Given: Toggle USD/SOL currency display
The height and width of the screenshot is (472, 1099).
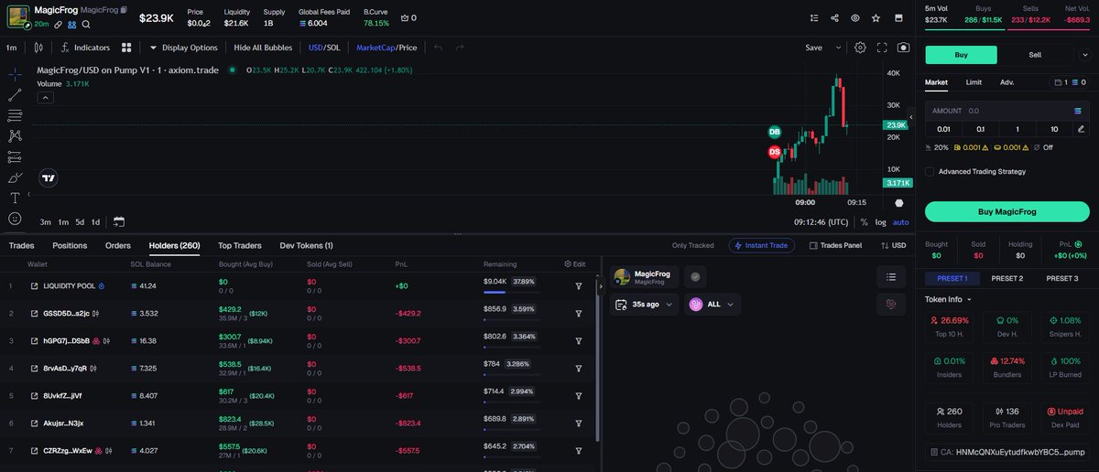Looking at the screenshot, I should 324,48.
